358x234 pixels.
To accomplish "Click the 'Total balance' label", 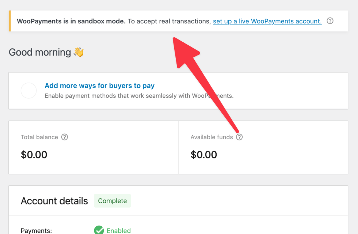I will pos(39,137).
